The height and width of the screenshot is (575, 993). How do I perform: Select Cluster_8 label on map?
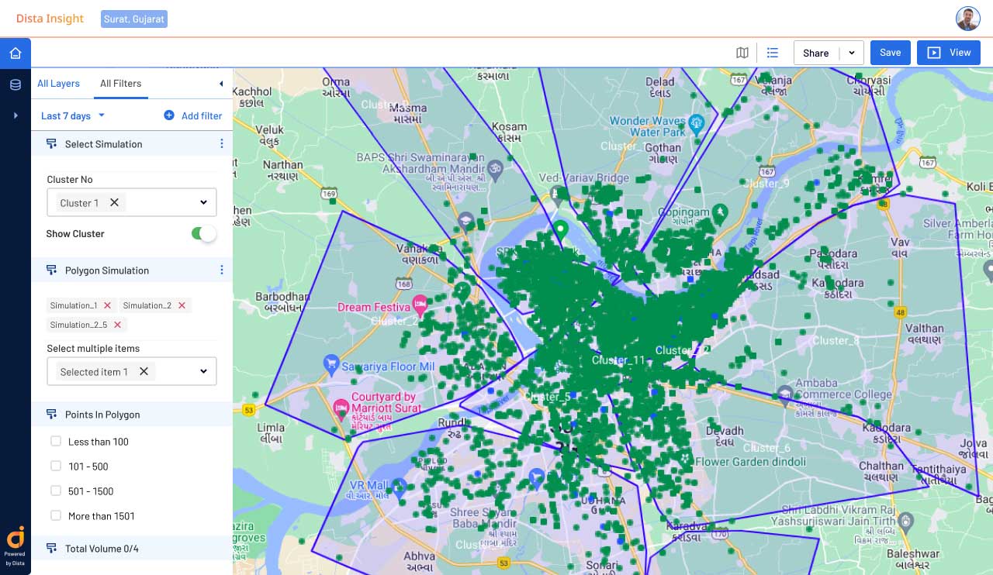836,340
